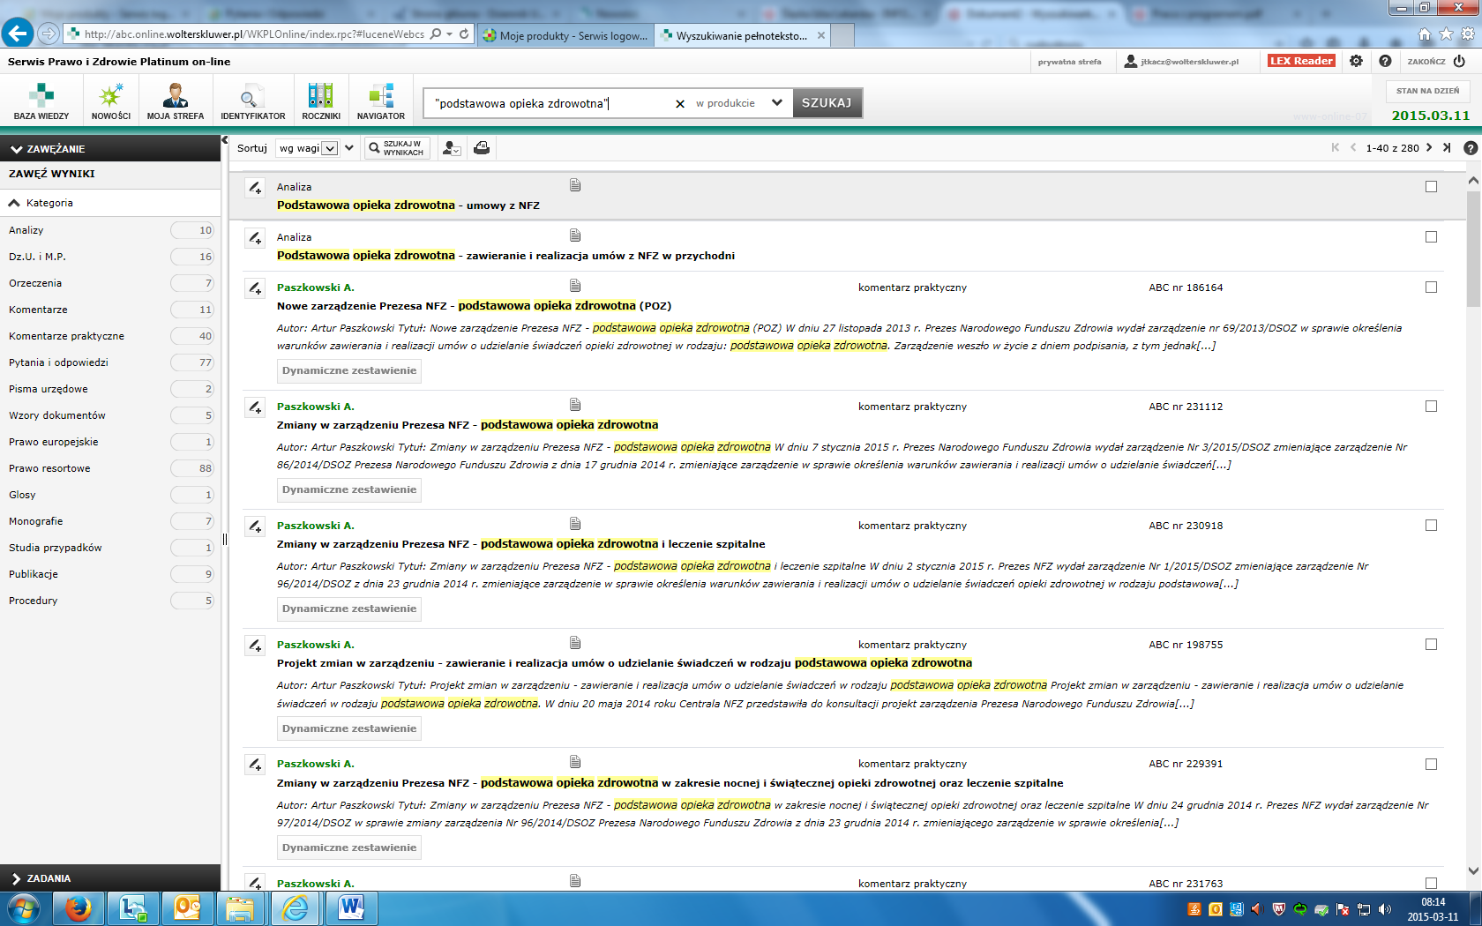Click scroll-down arrow of results list

(1473, 871)
